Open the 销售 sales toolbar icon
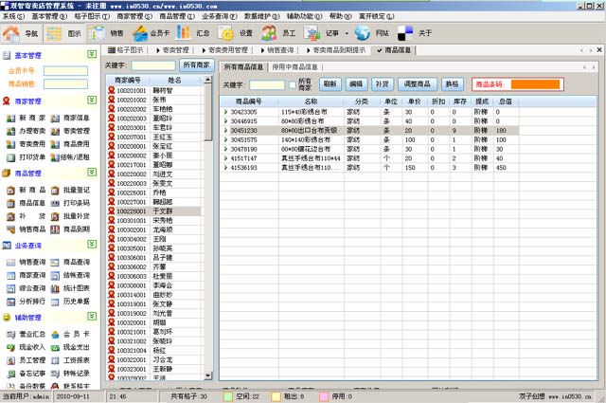The image size is (606, 403). (x=107, y=33)
